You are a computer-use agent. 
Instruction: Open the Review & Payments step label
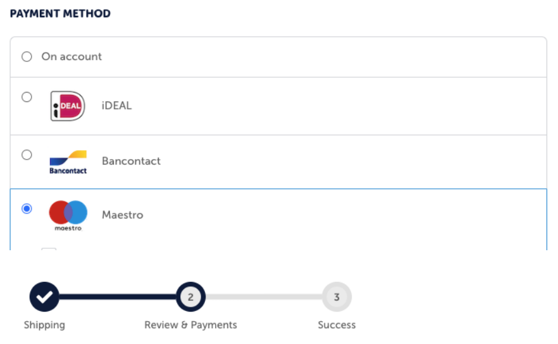click(x=191, y=325)
